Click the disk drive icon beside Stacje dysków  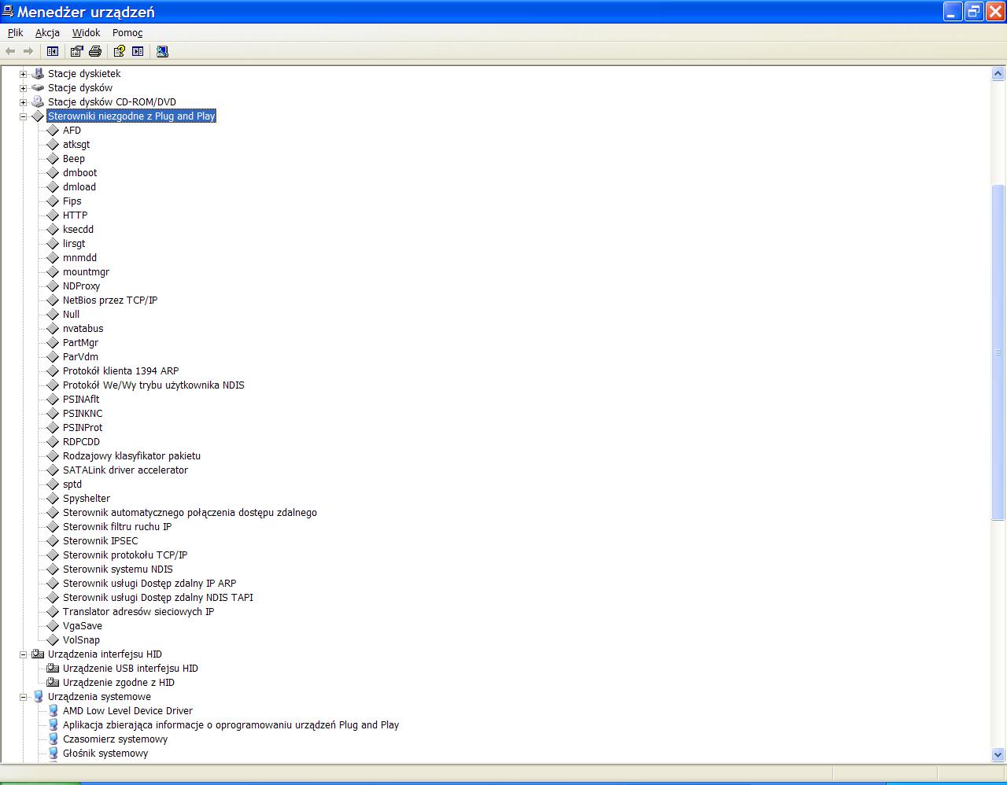coord(38,87)
